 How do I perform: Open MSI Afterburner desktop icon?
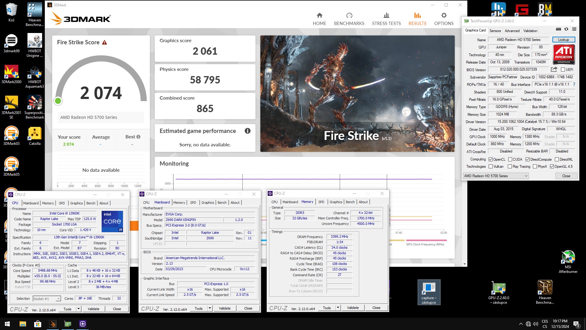click(568, 261)
